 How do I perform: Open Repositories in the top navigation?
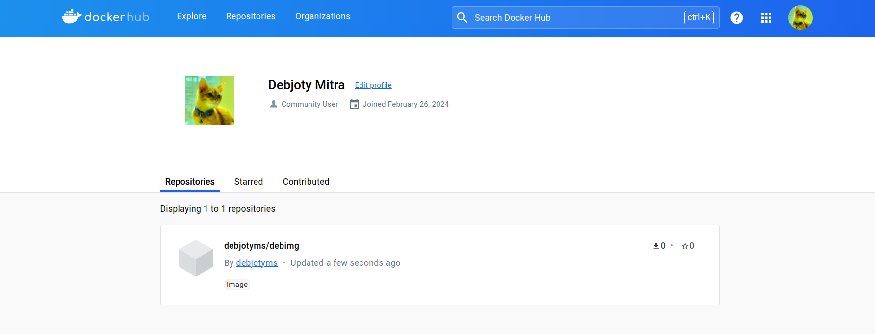coord(251,16)
